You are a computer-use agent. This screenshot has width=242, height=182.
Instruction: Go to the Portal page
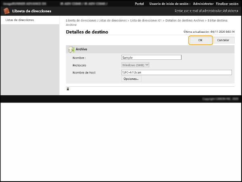(139, 3)
